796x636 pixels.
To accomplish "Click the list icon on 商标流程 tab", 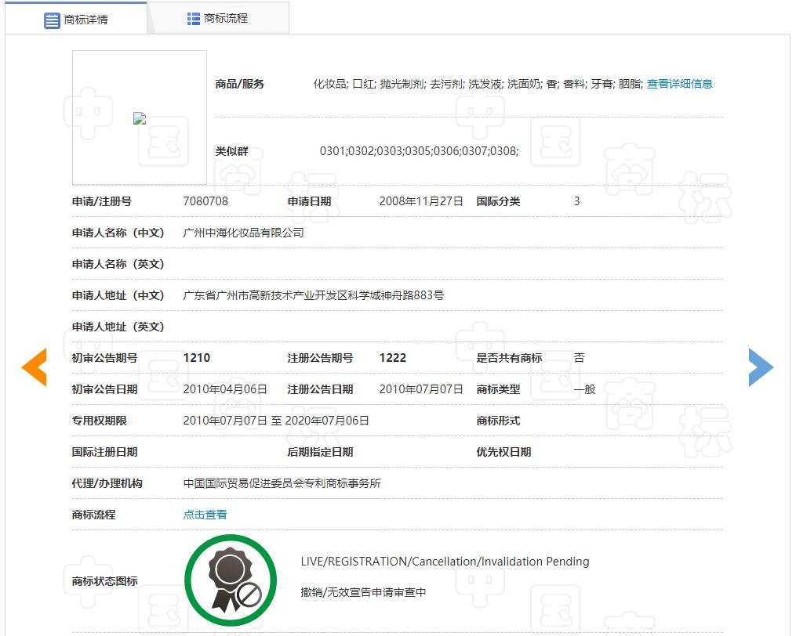I will [194, 19].
